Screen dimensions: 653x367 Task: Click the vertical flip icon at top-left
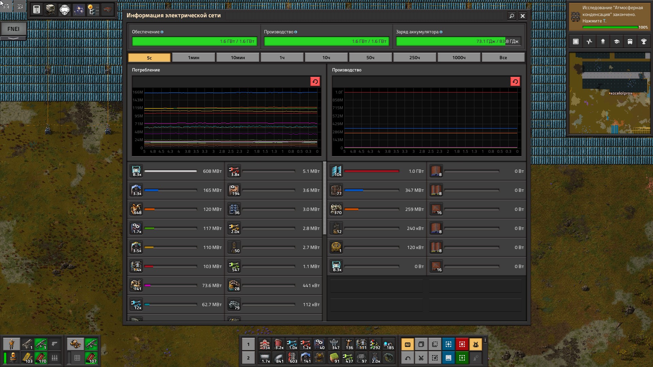20,6
